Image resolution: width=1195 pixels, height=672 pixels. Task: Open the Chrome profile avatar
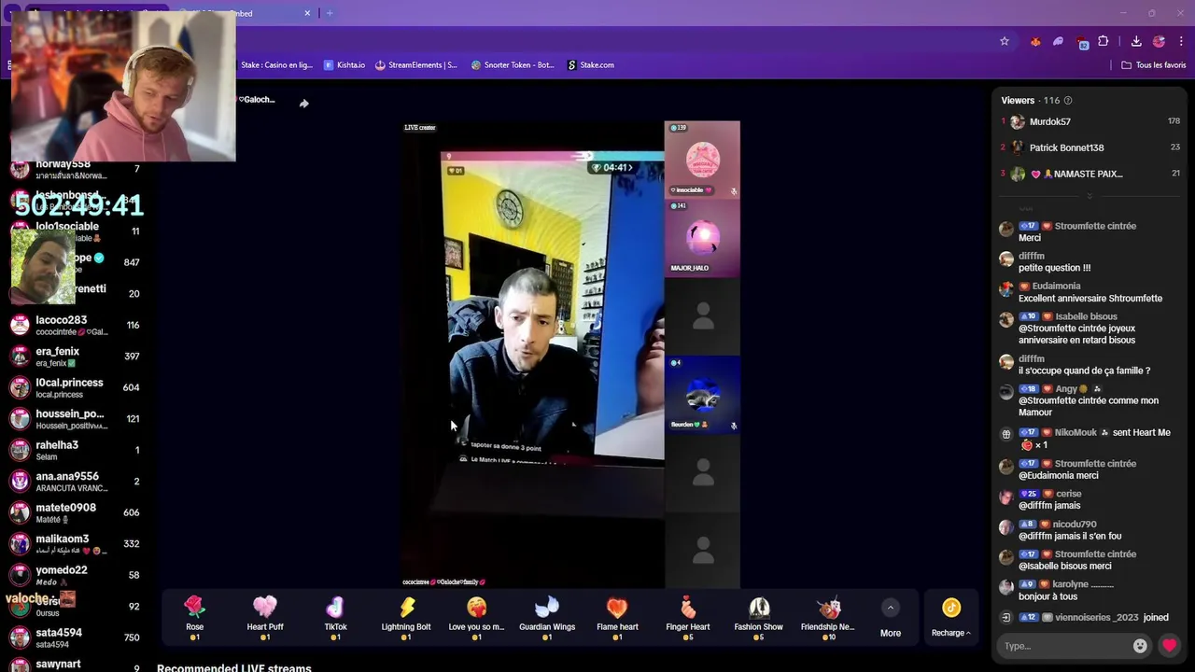click(1159, 41)
